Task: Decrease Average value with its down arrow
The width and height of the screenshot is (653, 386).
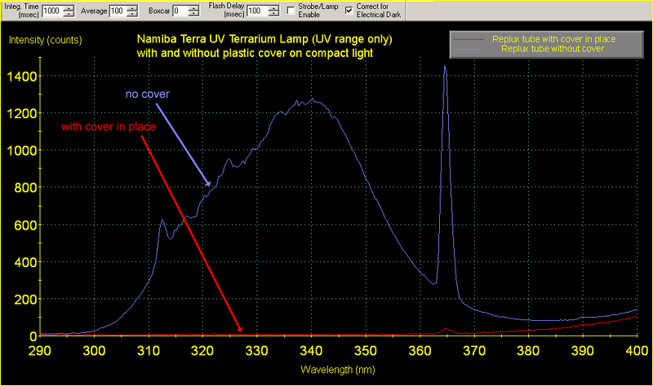Action: click(132, 14)
